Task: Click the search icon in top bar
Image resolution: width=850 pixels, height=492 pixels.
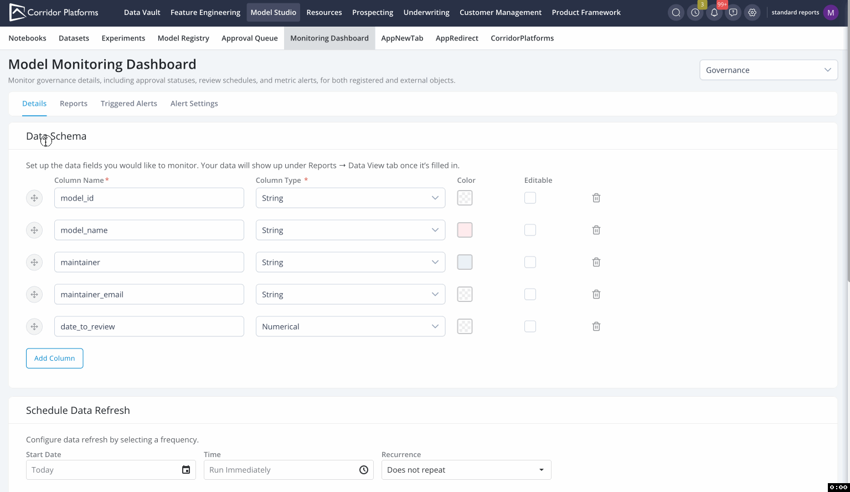Action: (676, 12)
